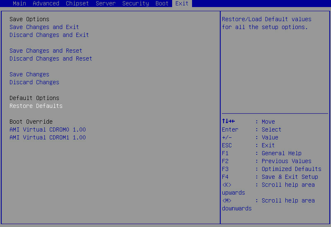Screen dimensions: 331x227
Task: Click the F3 : Optimized Defaults hint
Action: [x=271, y=169]
